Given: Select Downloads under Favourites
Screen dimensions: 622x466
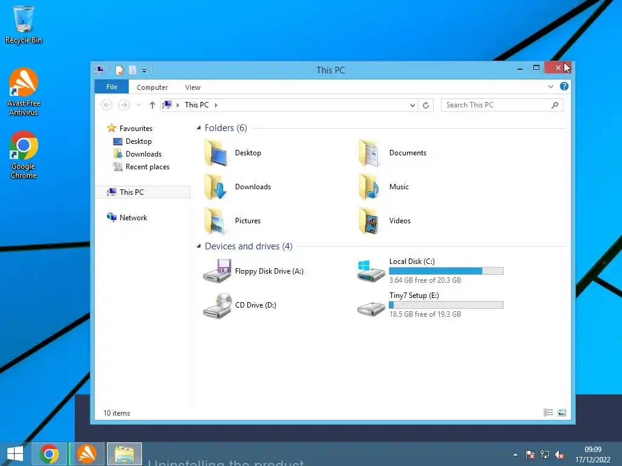Looking at the screenshot, I should pyautogui.click(x=143, y=154).
